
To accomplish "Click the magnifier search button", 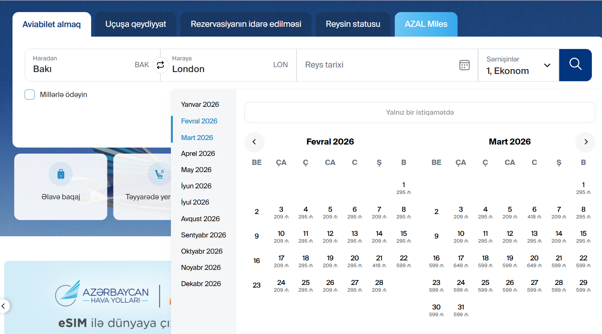I will (575, 65).
